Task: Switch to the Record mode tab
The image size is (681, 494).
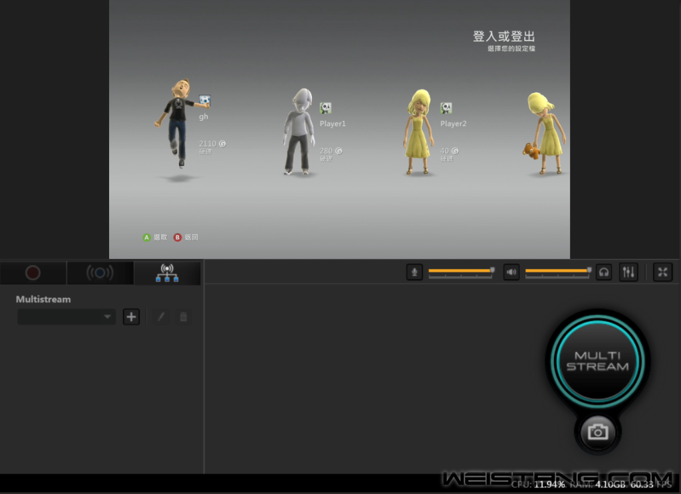Action: coord(33,273)
